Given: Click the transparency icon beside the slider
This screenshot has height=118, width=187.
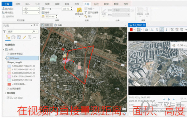Looking at the screenshot, I should (x=43, y=9).
